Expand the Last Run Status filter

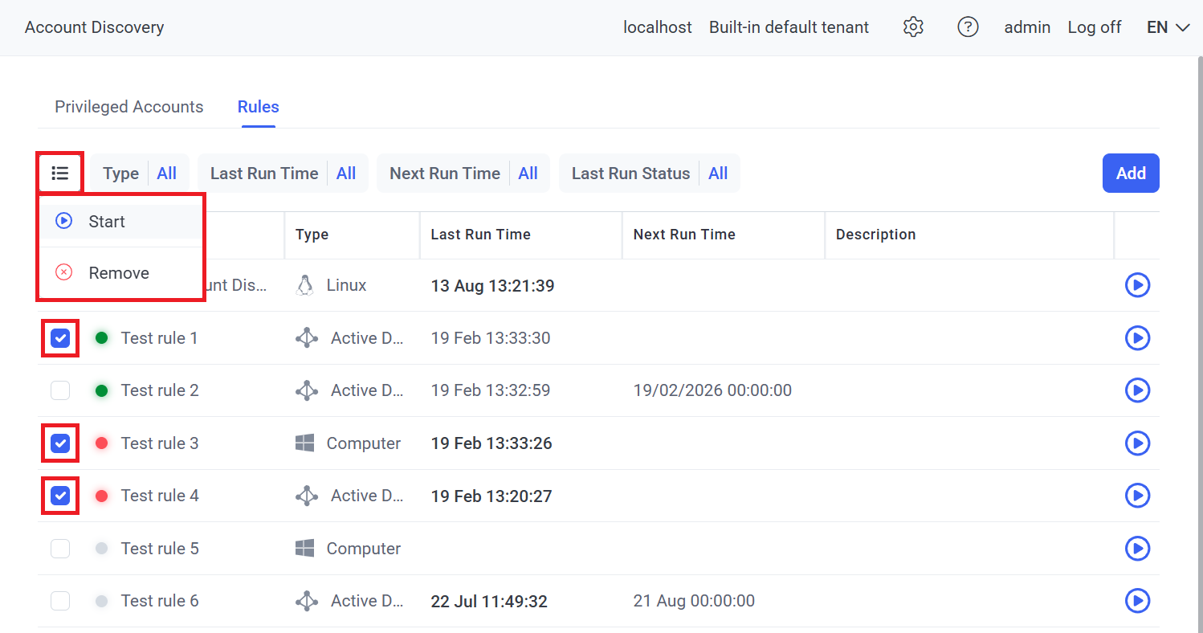point(649,174)
